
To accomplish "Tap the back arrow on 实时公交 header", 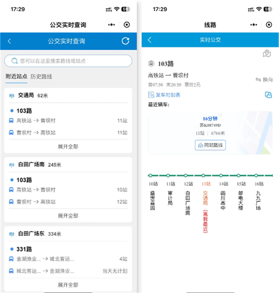I will tap(149, 40).
